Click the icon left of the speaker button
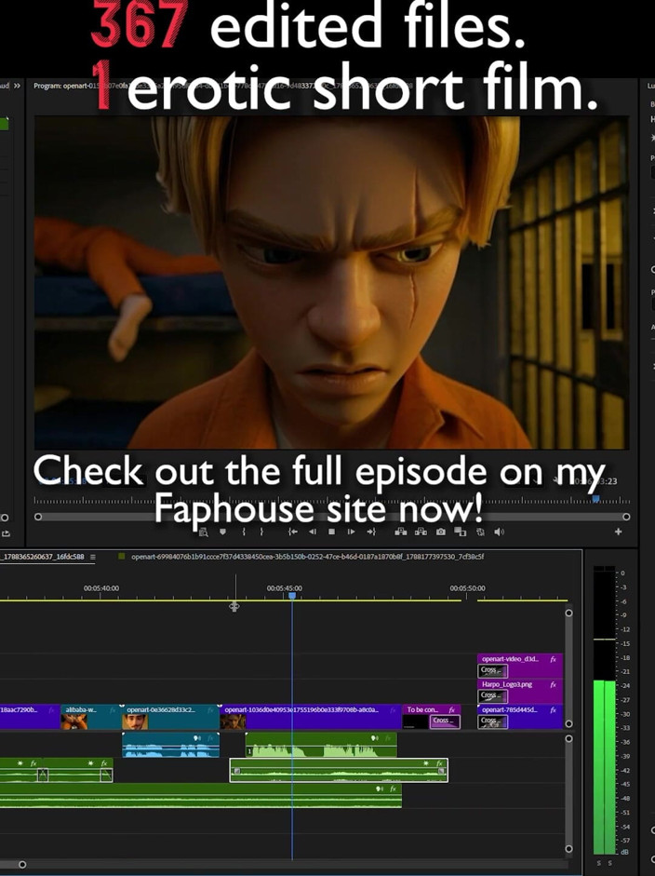The image size is (655, 876). (x=480, y=532)
